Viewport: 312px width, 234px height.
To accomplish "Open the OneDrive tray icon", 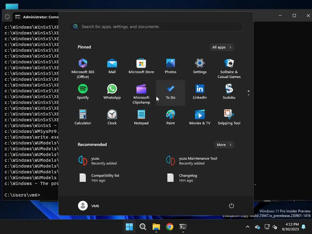I will (257, 227).
